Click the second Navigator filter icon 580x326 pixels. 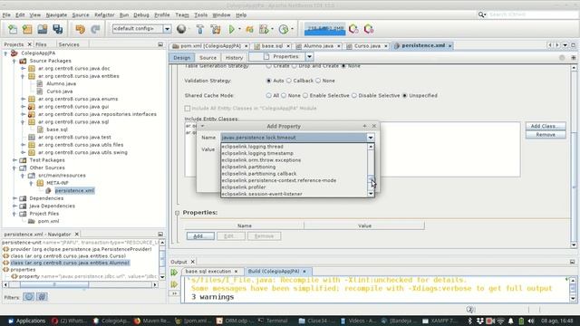[x=42, y=296]
